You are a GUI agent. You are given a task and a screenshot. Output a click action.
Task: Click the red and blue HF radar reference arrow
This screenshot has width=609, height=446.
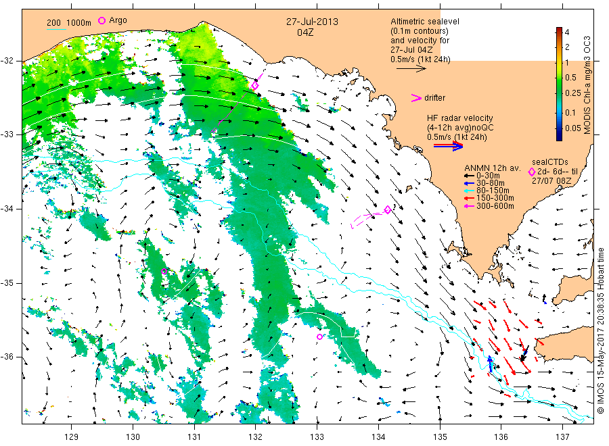(x=448, y=146)
